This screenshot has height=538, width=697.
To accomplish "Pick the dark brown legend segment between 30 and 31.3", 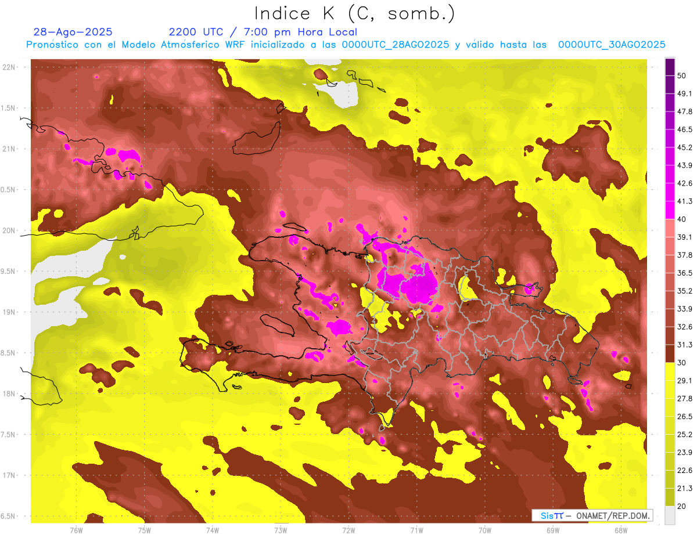I will (x=670, y=353).
